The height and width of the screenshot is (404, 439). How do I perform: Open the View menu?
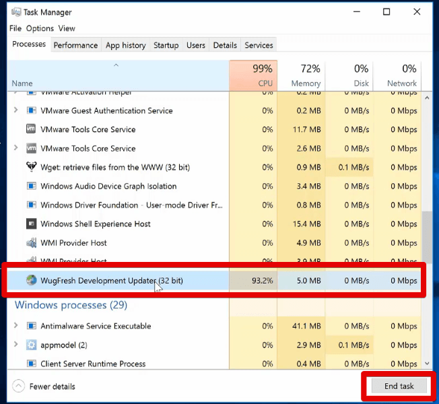(67, 28)
